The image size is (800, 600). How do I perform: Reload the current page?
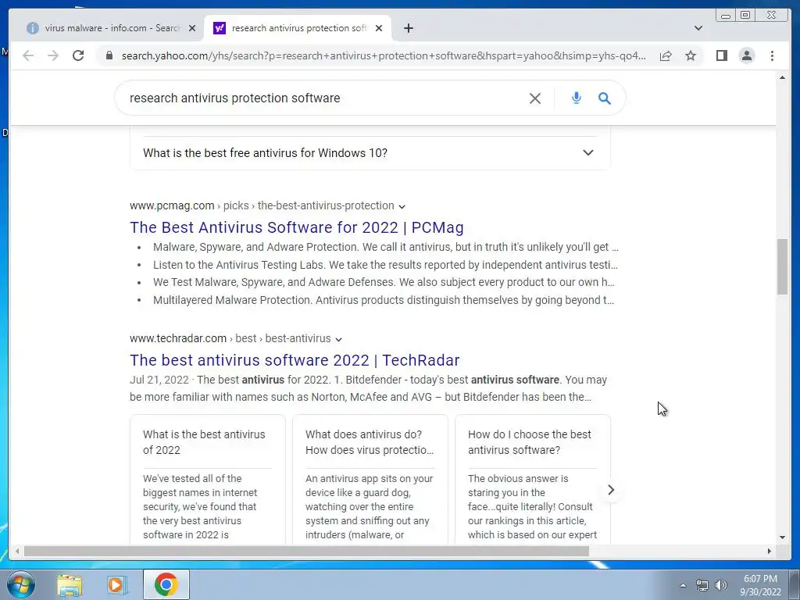(x=78, y=55)
